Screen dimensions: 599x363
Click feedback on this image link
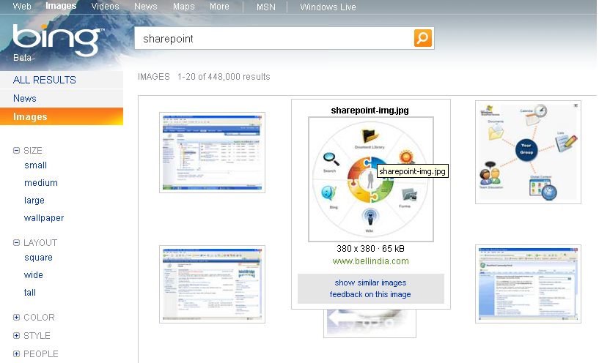click(x=370, y=294)
